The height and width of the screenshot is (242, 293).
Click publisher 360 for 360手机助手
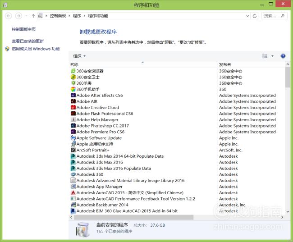tap(223, 89)
